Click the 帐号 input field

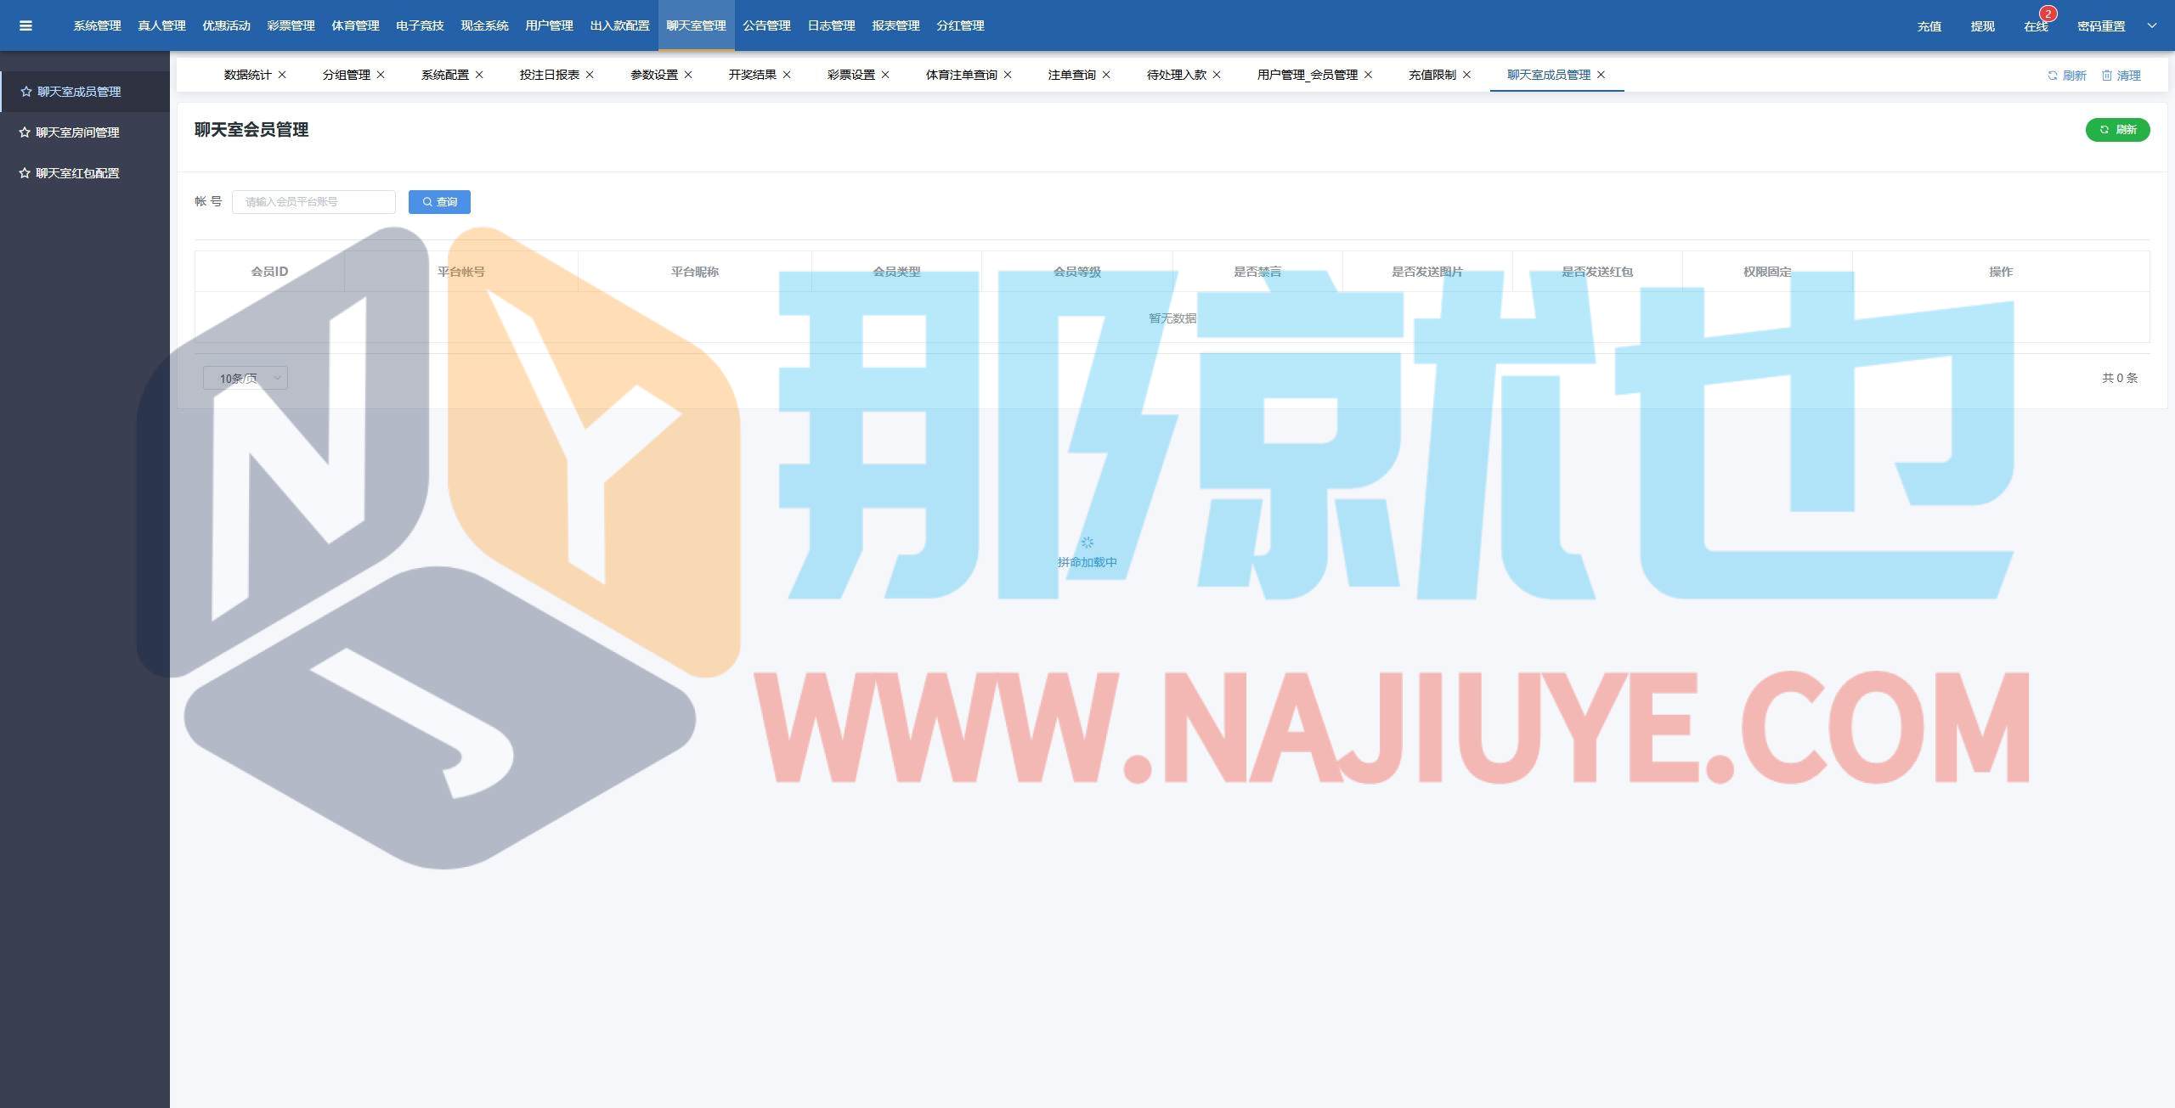[314, 202]
